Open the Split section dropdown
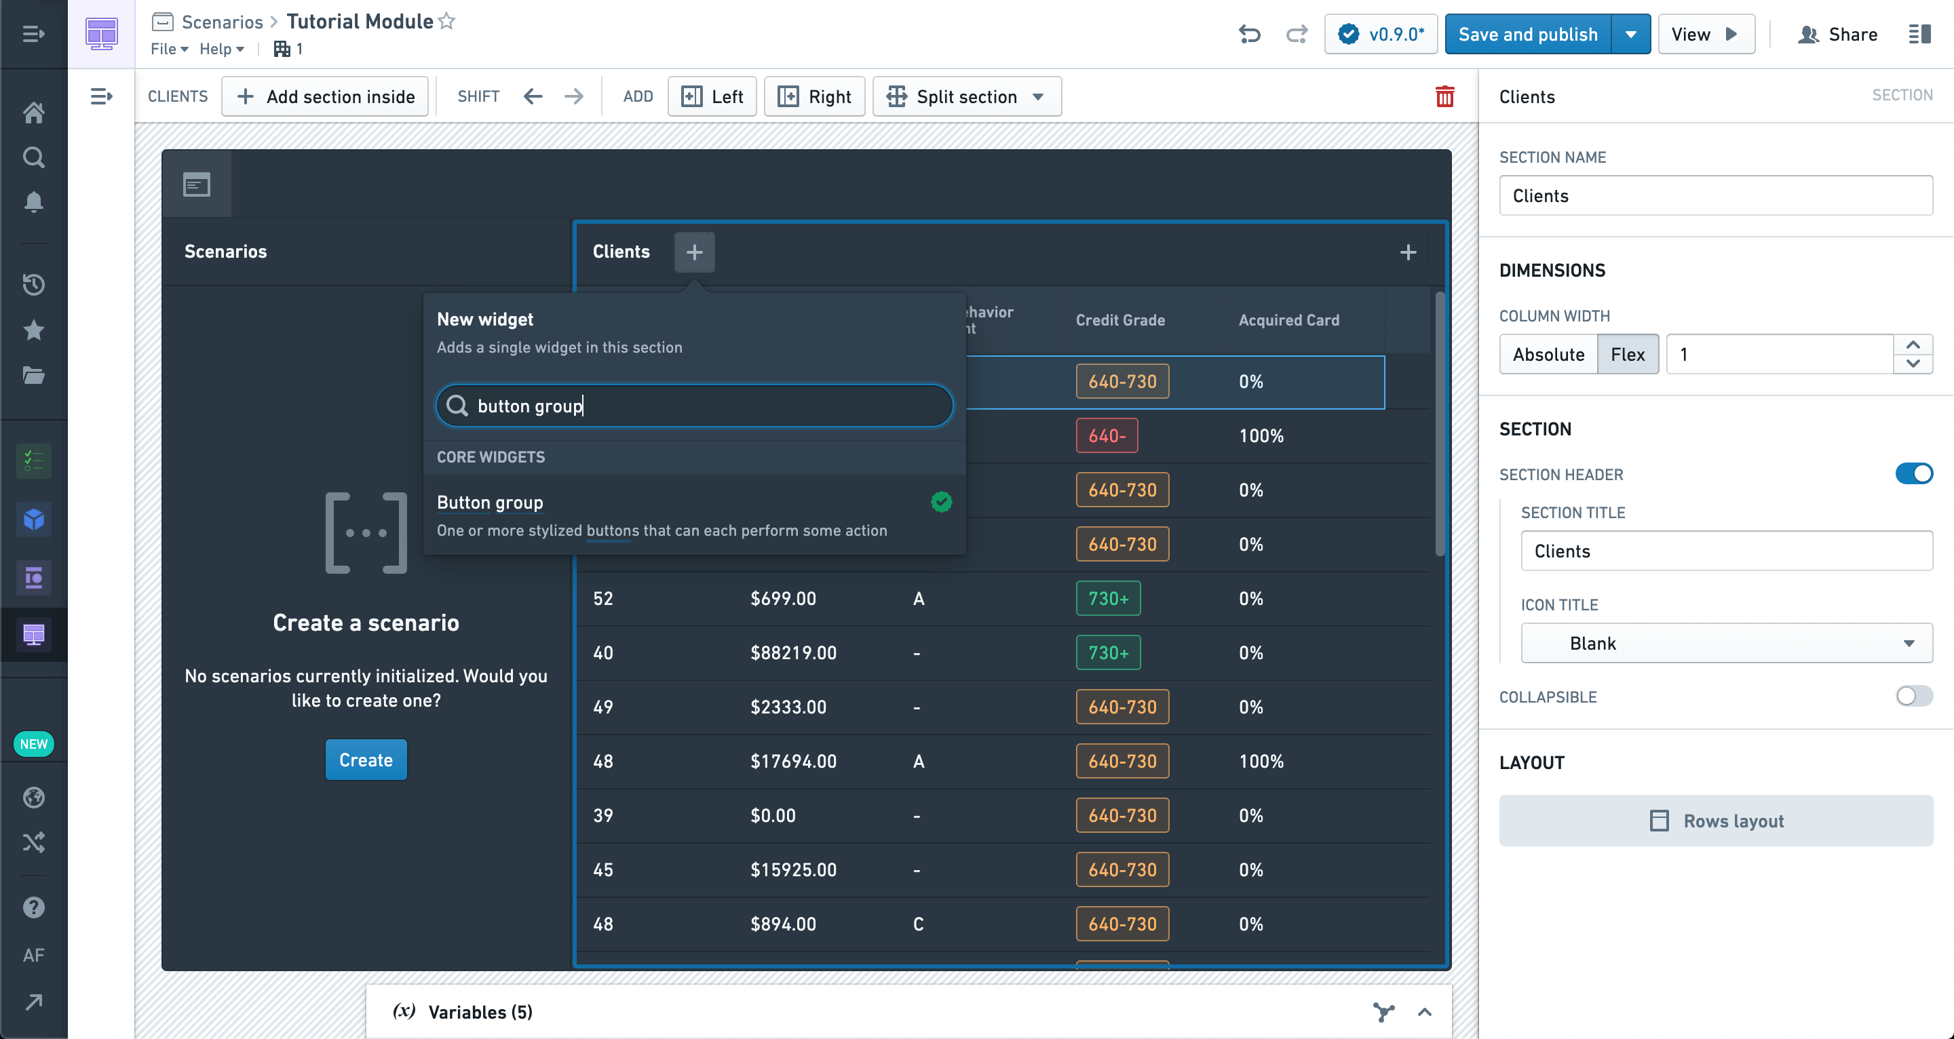1954x1039 pixels. click(x=966, y=96)
